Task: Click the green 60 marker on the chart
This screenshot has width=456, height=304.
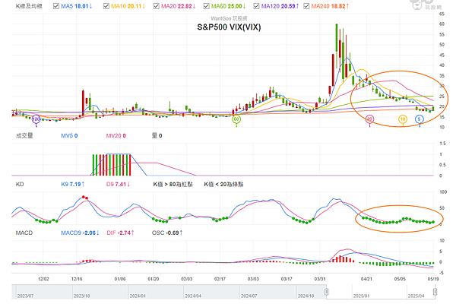Action: point(236,119)
